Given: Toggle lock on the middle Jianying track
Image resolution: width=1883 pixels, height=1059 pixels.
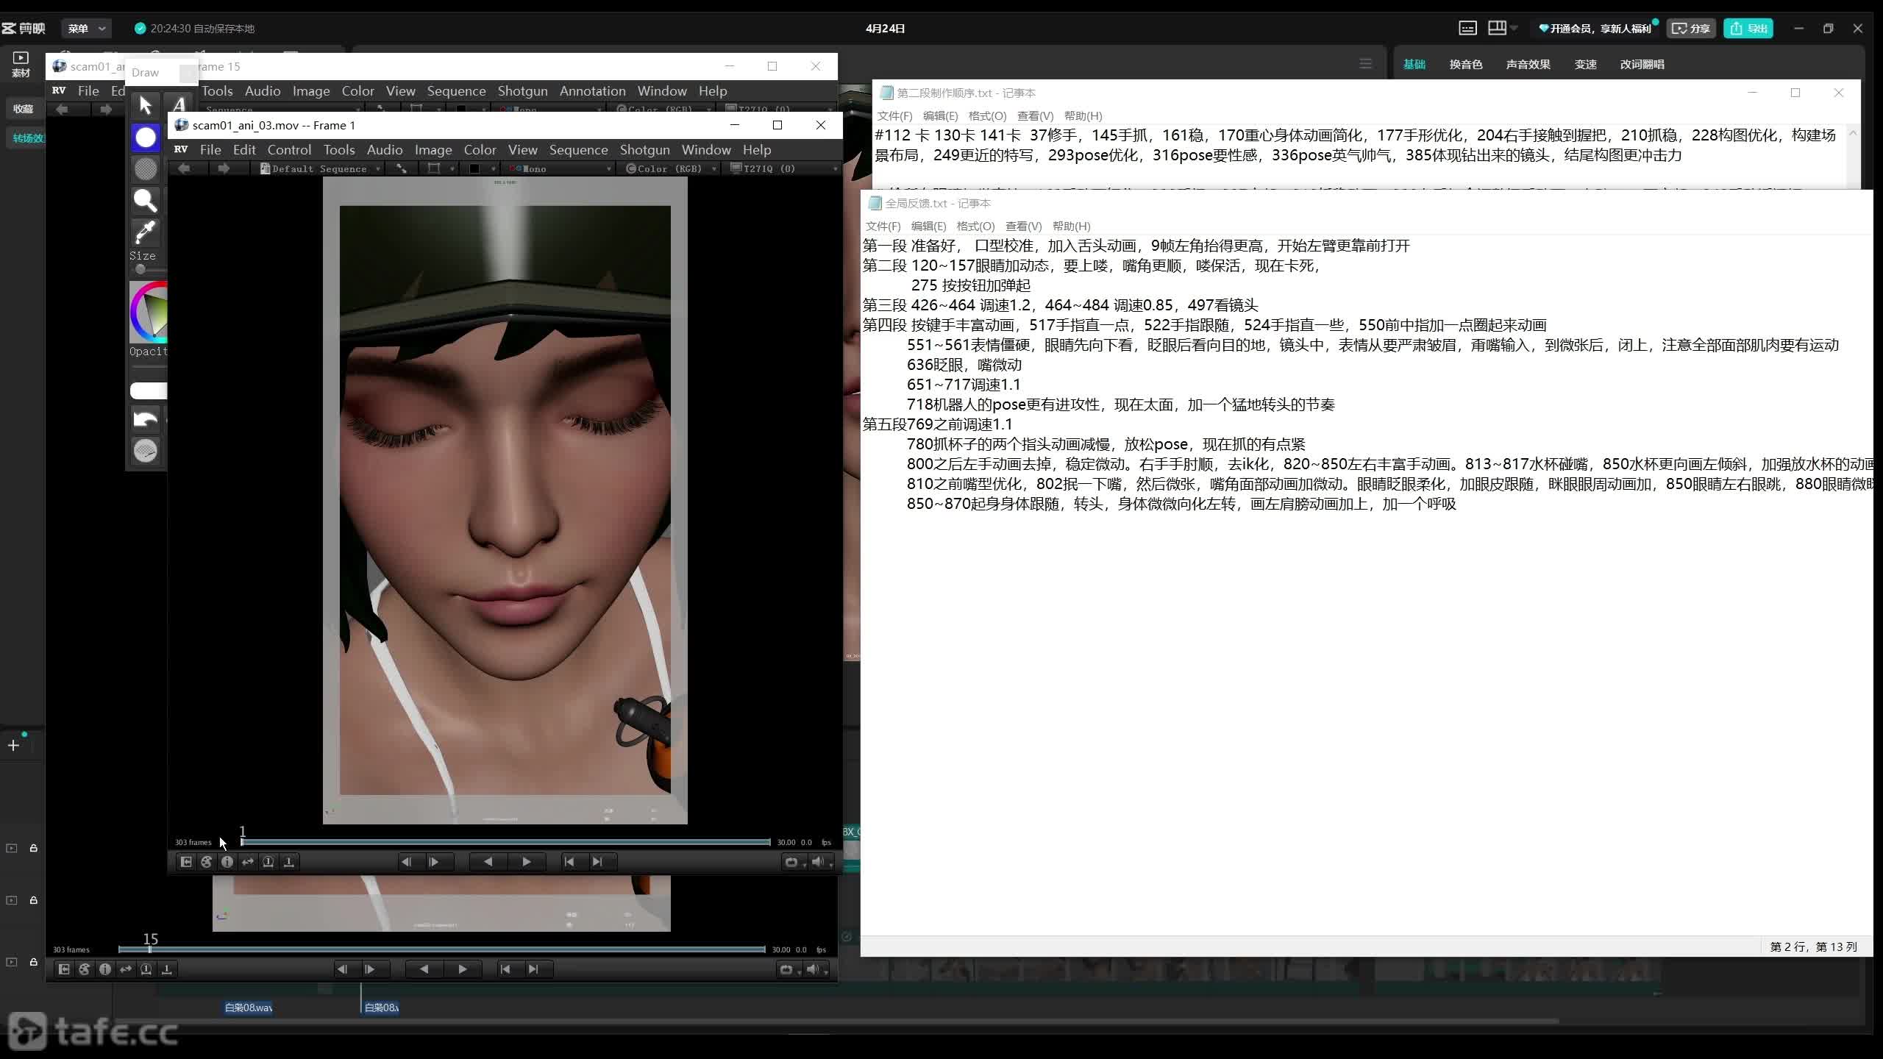Looking at the screenshot, I should coord(33,900).
